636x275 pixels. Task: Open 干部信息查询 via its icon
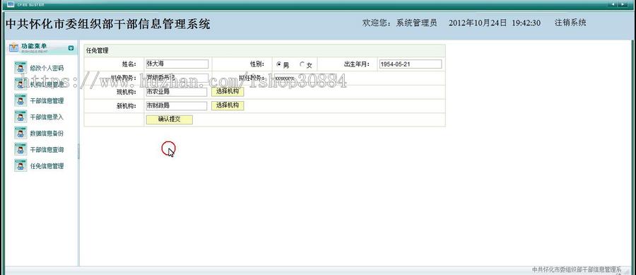[20, 149]
